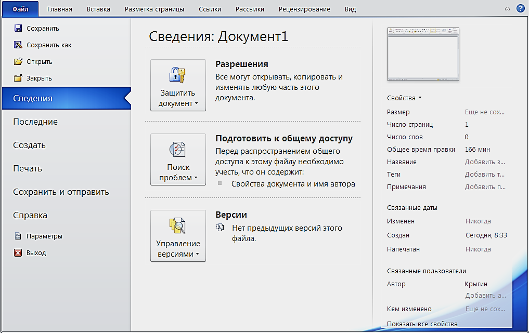Screen dimensions: 529x333
Task: Click the Разрешения section heading
Action: pyautogui.click(x=242, y=64)
